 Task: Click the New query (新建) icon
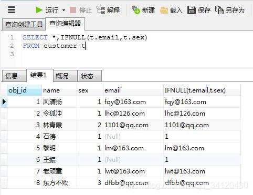(x=136, y=10)
